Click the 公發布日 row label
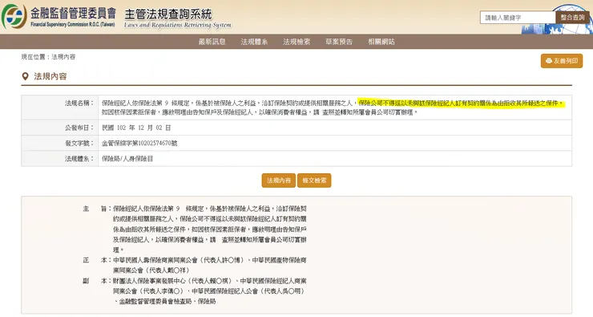Viewport: 593px width, 317px height. pos(79,128)
